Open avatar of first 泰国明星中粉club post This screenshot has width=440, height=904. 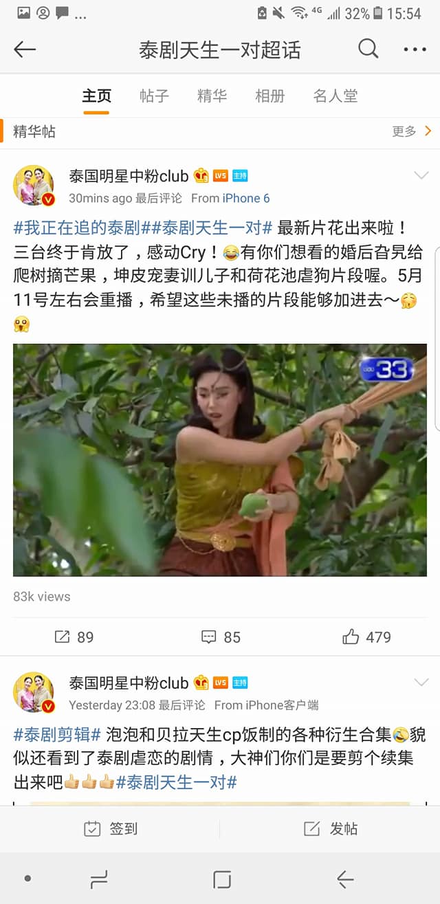tap(34, 186)
